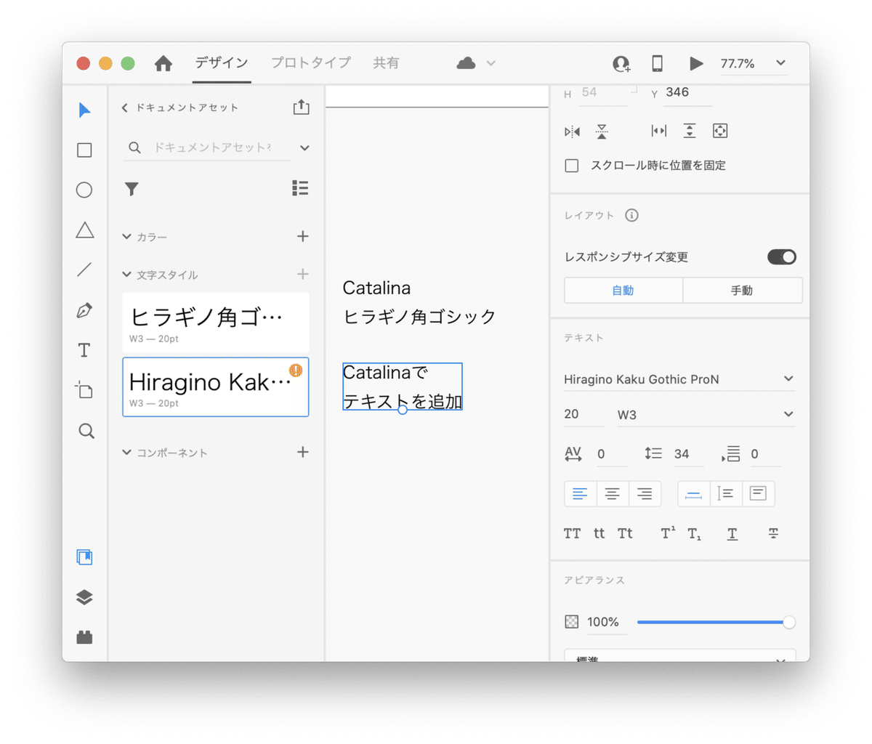Viewport: 872px width, 744px height.
Task: Toggle underline text
Action: (x=732, y=534)
